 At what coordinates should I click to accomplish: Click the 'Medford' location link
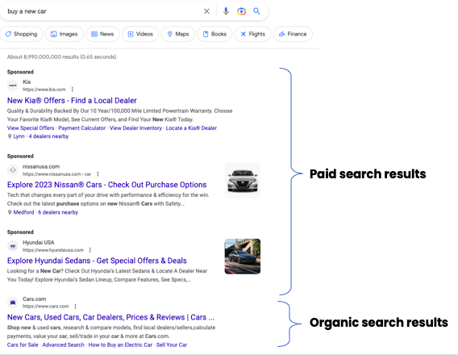click(x=23, y=212)
